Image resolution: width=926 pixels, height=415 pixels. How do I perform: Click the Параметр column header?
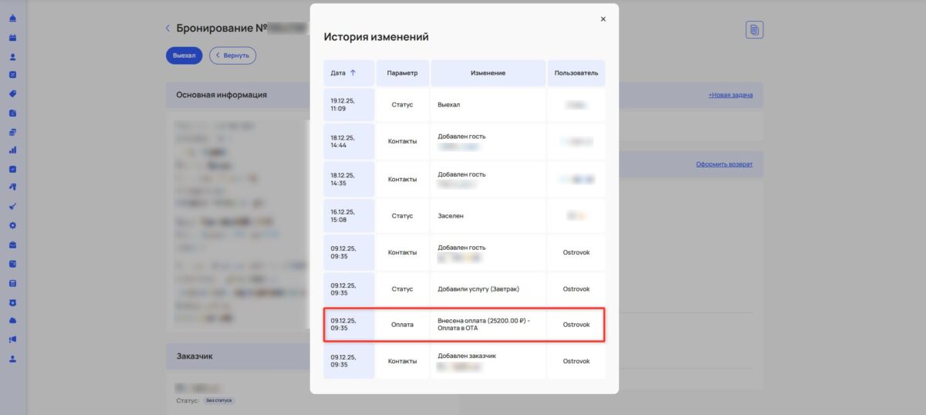tap(402, 73)
